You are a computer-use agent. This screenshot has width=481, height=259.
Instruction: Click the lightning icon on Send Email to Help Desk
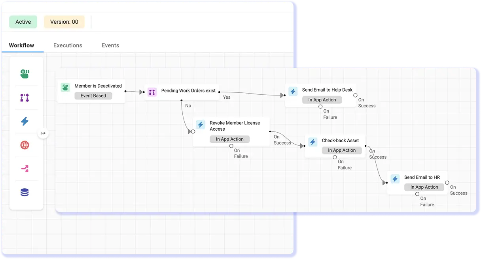pos(293,91)
